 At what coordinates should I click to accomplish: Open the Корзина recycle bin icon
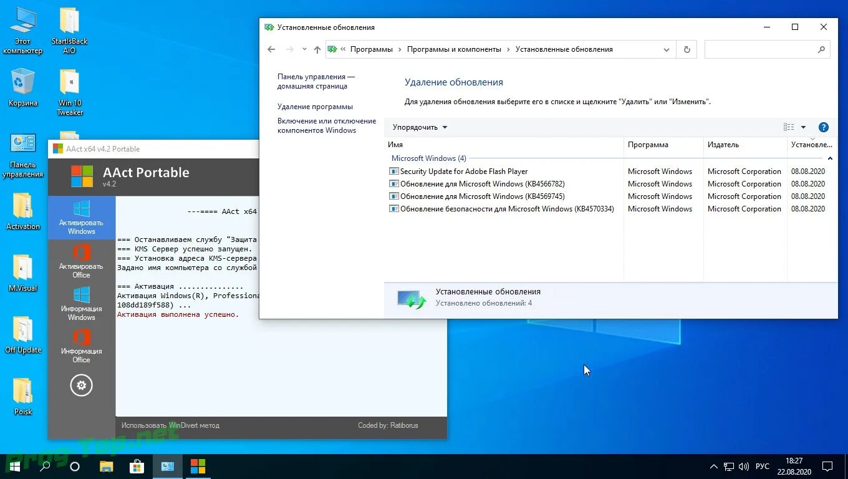pyautogui.click(x=23, y=88)
